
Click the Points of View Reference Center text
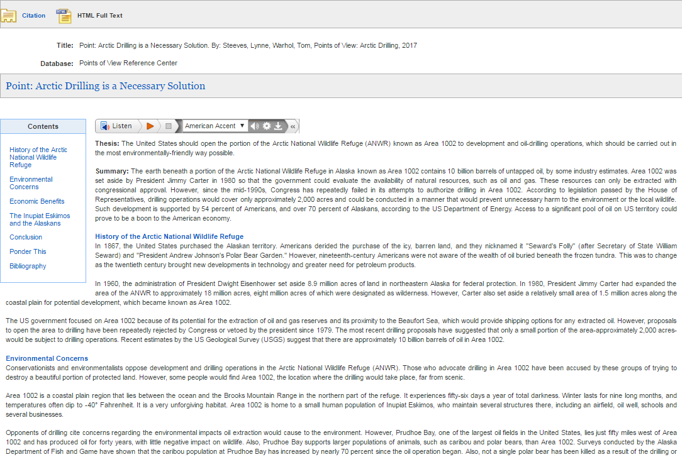[128, 63]
